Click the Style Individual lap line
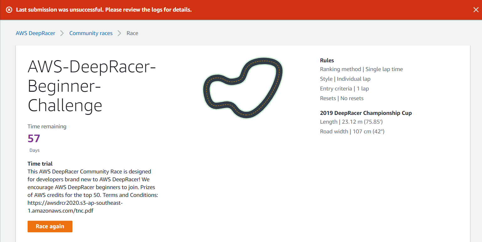Viewport: 482px width, 242px height. pyautogui.click(x=345, y=79)
